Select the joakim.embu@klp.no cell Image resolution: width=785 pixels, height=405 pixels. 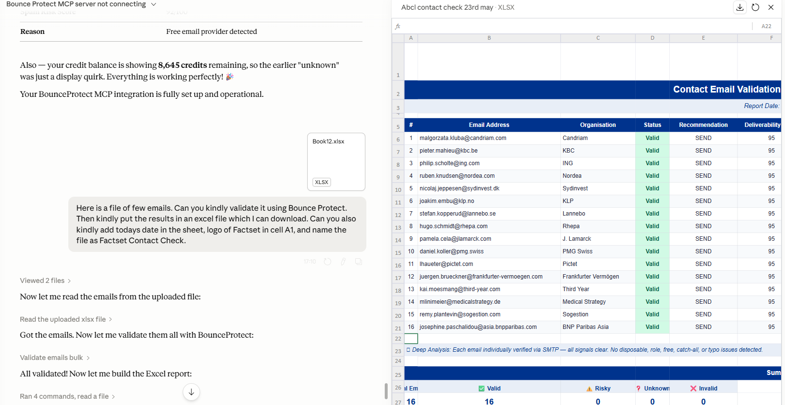[x=489, y=201]
